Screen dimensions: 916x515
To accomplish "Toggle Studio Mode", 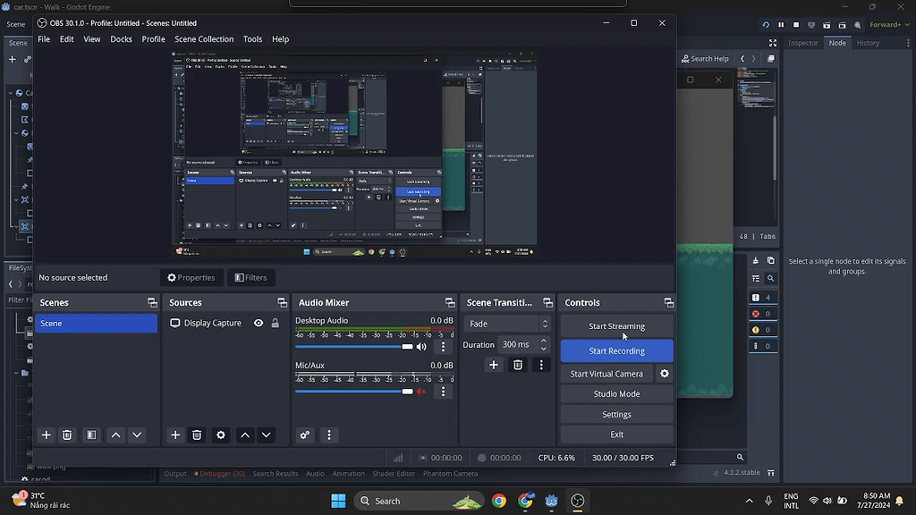I will (617, 394).
